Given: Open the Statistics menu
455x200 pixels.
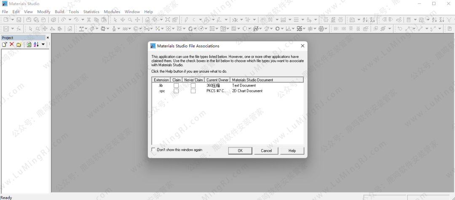Looking at the screenshot, I should coord(91,12).
